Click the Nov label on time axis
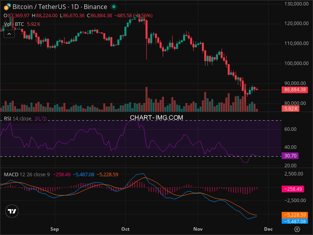 tap(198, 228)
